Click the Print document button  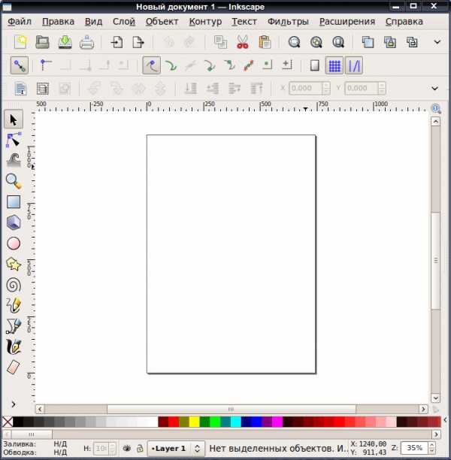pyautogui.click(x=86, y=42)
